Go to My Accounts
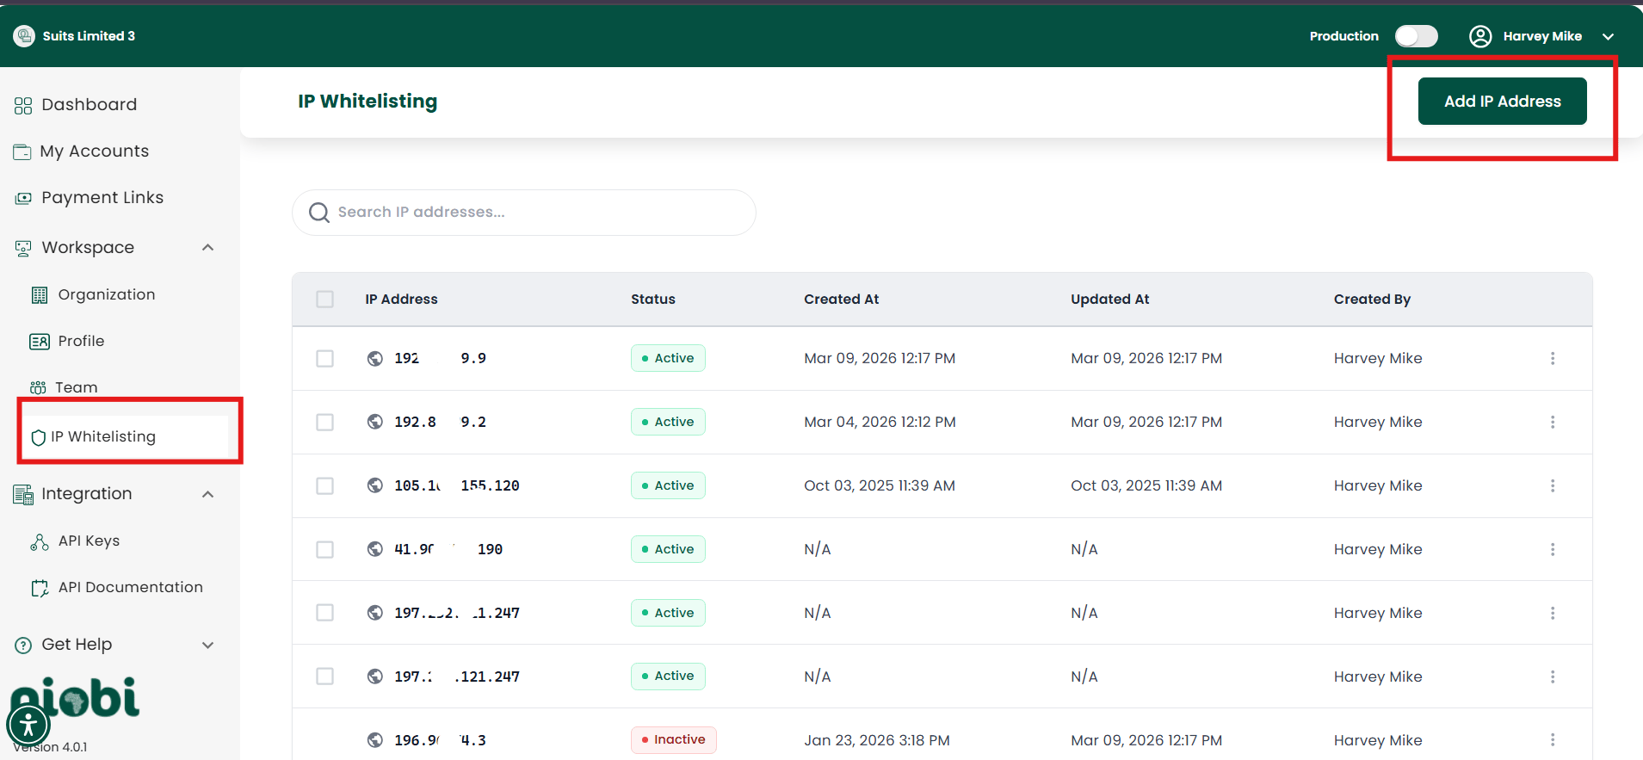Viewport: 1643px width, 760px height. pos(95,151)
